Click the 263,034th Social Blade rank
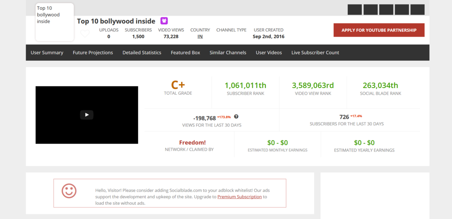The height and width of the screenshot is (219, 452). 380,85
